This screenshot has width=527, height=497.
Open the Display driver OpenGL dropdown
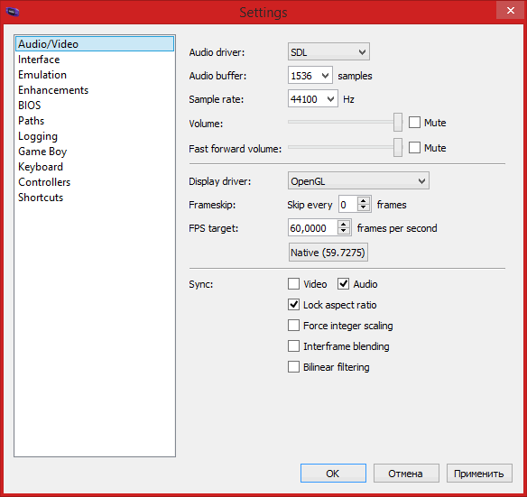click(x=358, y=180)
